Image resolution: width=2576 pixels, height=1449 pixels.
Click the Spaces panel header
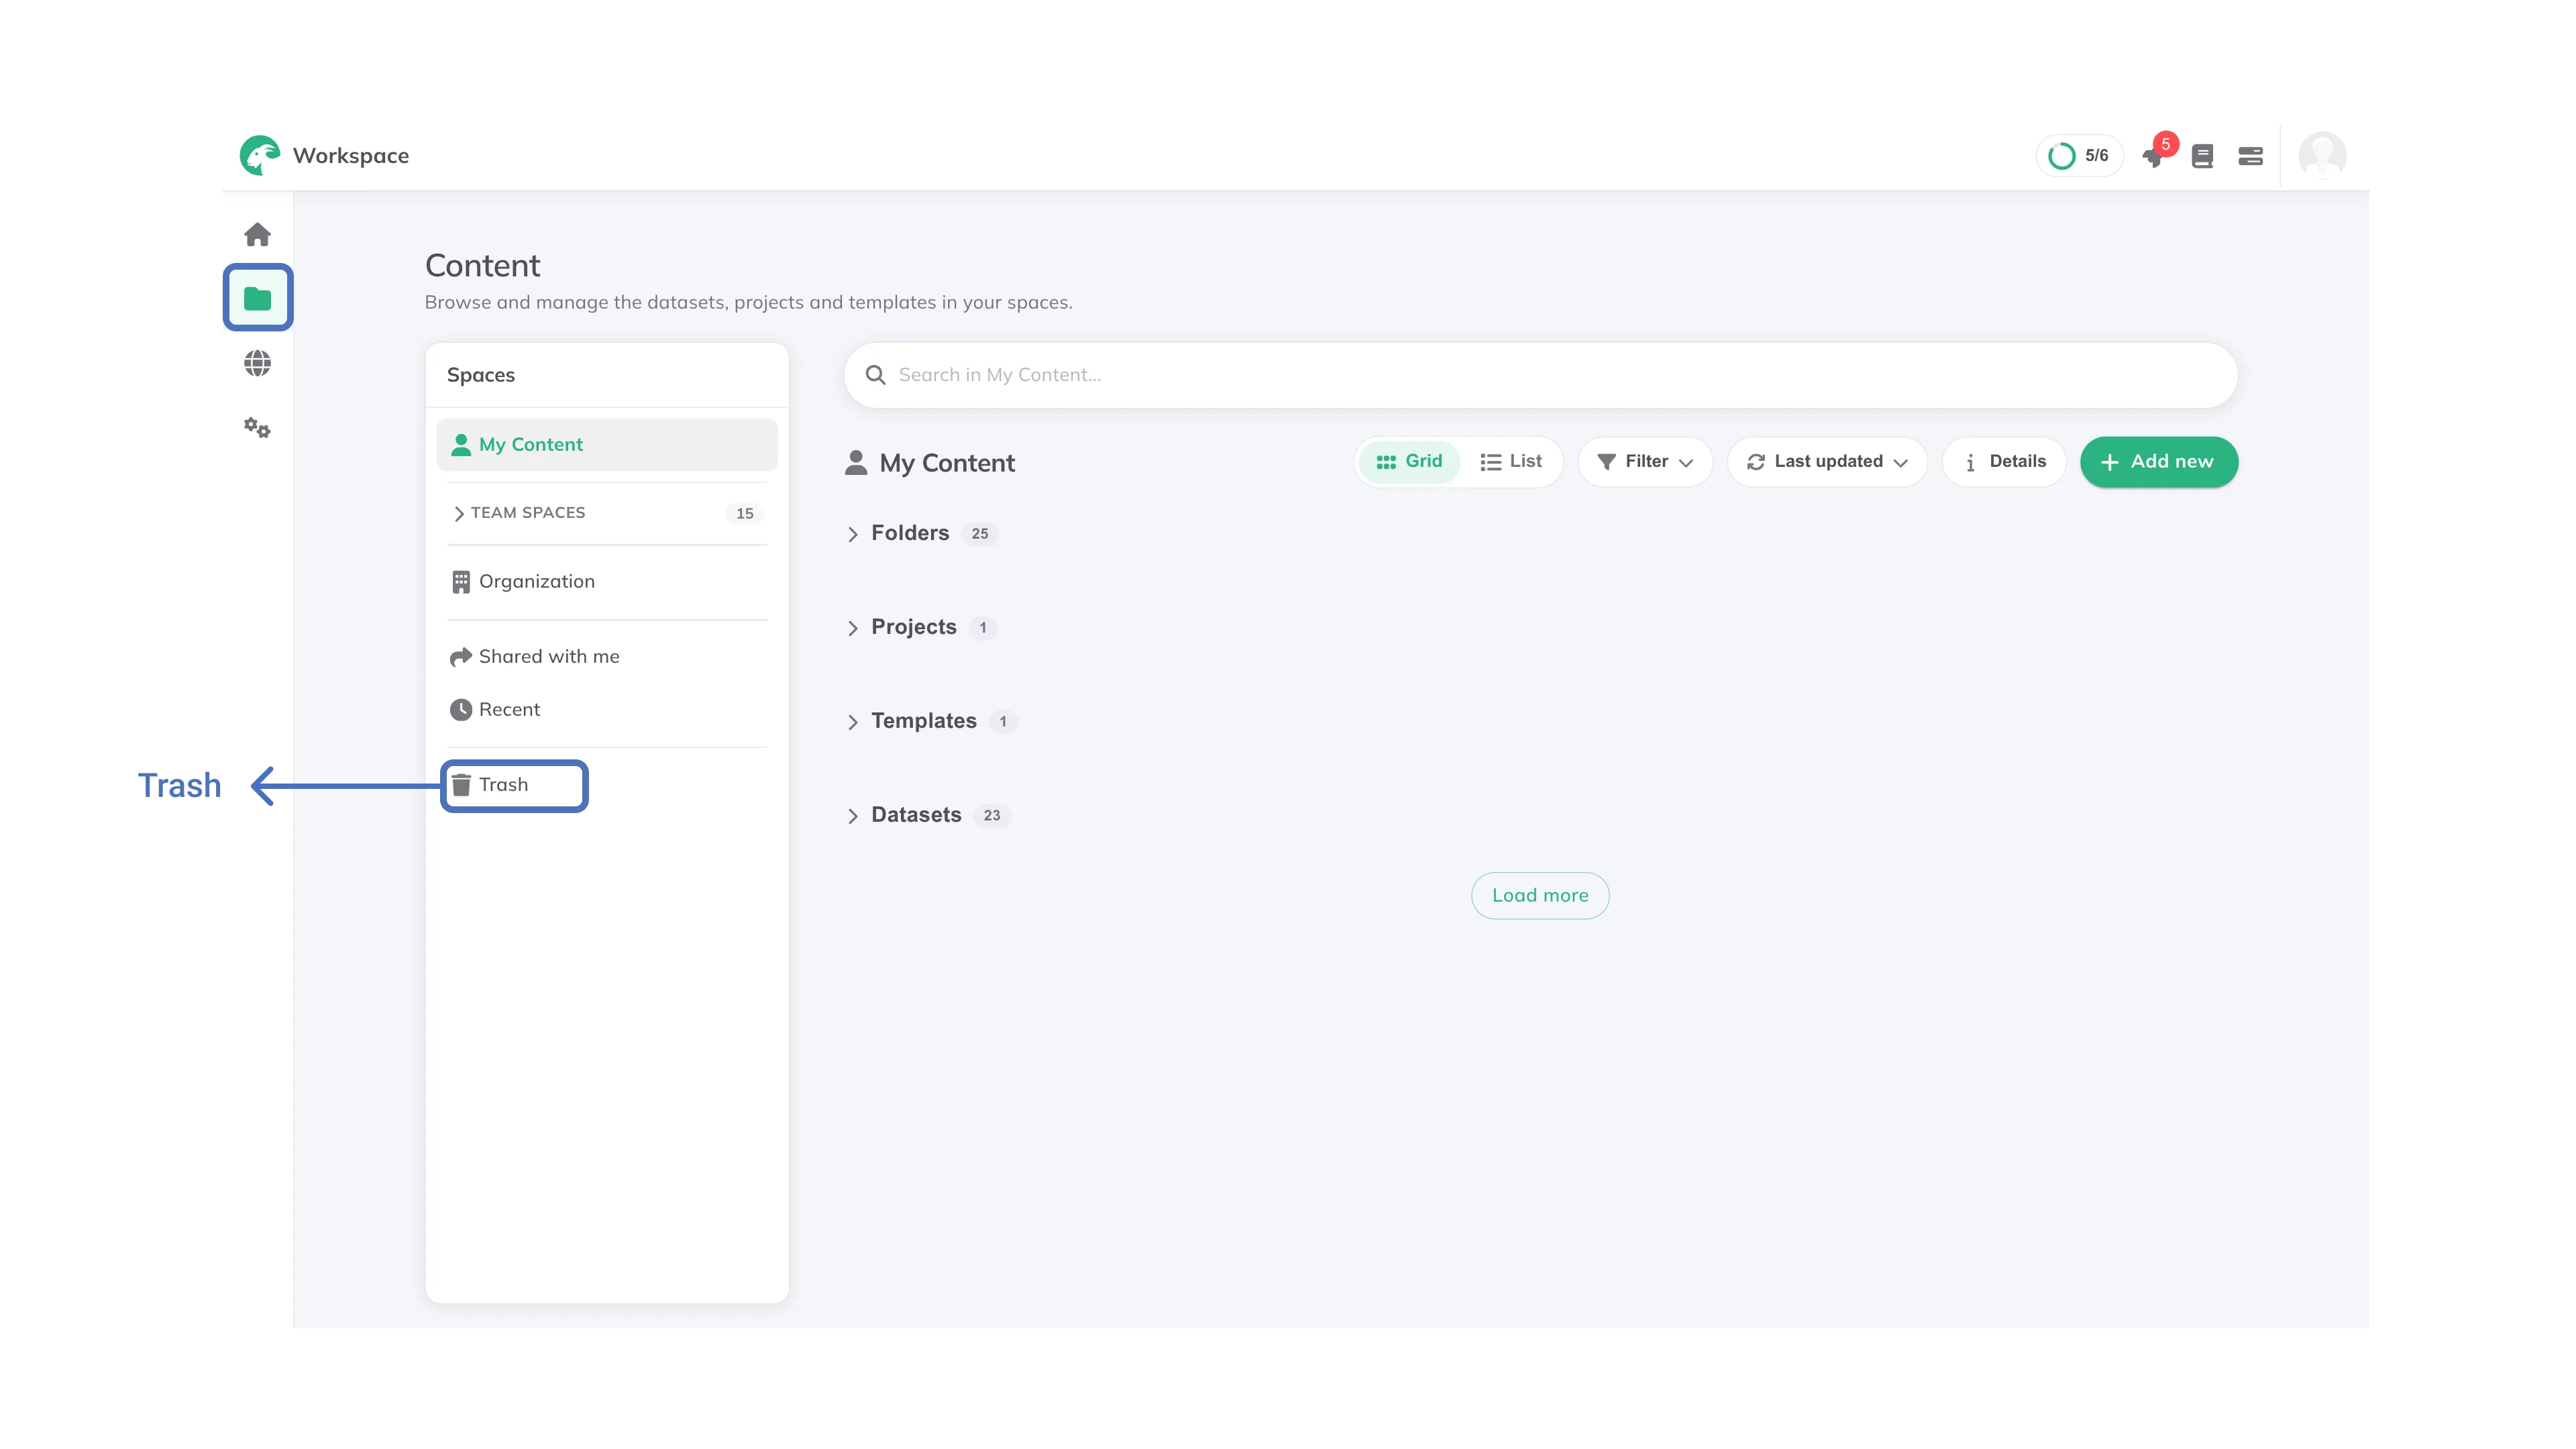pyautogui.click(x=481, y=375)
